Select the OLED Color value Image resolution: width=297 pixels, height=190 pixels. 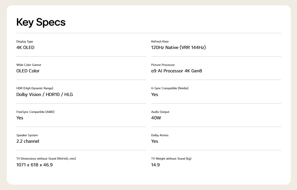28,71
